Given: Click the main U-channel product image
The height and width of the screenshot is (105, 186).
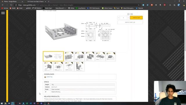Looking at the screenshot, I should pos(61,32).
